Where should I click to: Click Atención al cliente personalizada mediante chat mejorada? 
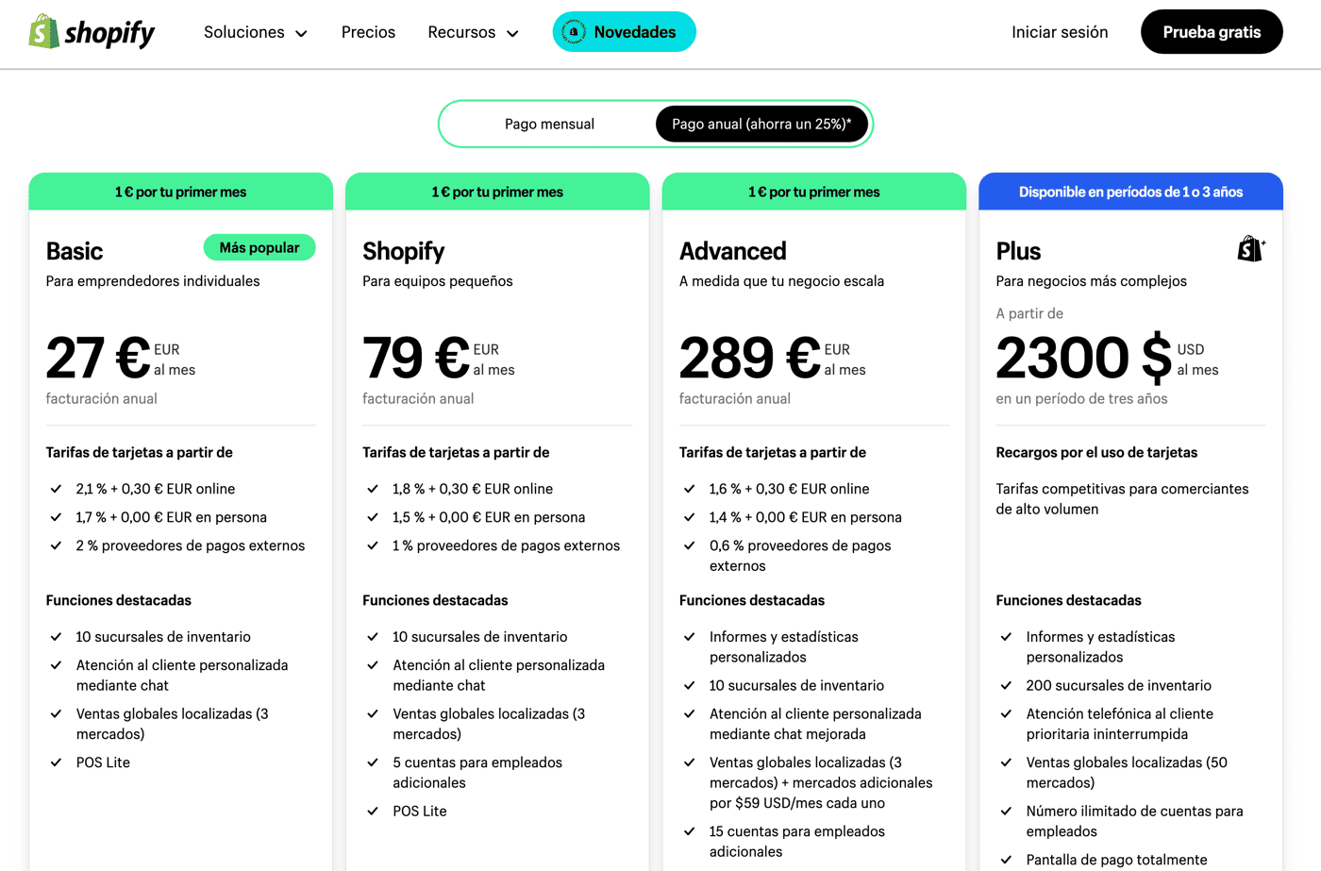[x=815, y=724]
